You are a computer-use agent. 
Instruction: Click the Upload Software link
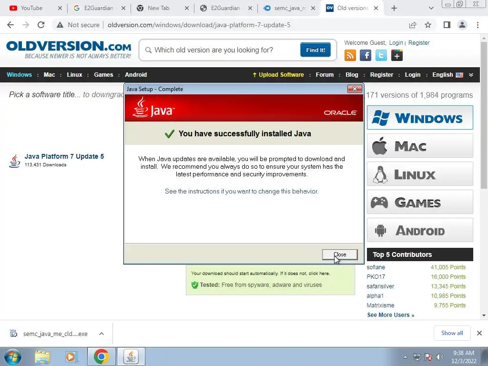tap(278, 75)
